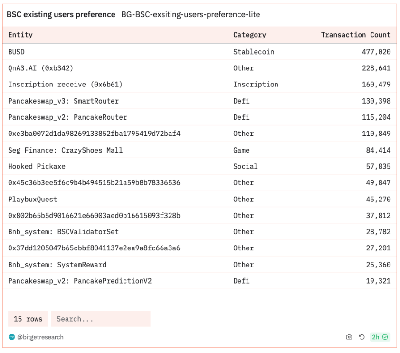Click the 15 rows indicator
Viewport: 400px width, 353px height.
28,319
